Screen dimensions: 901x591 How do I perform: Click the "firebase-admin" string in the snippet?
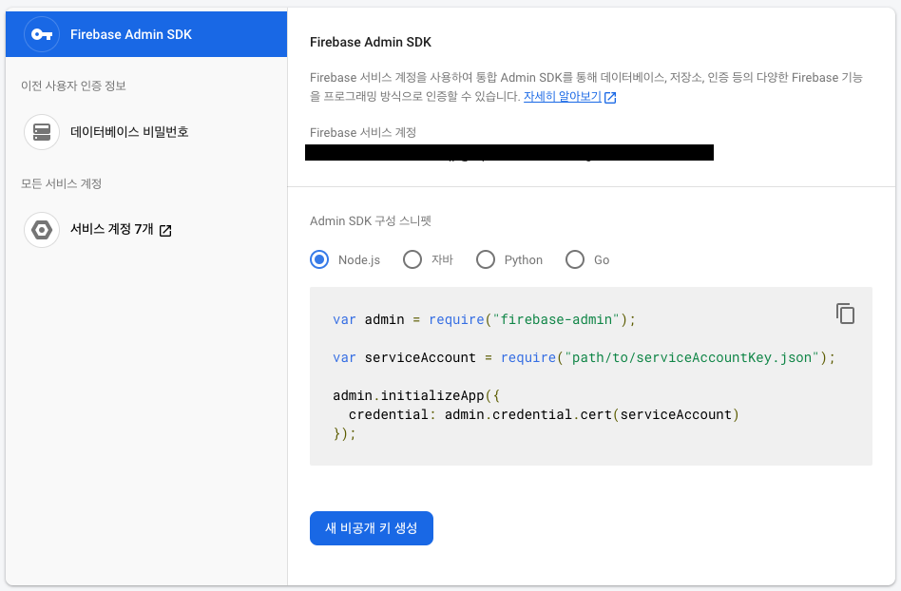(556, 319)
